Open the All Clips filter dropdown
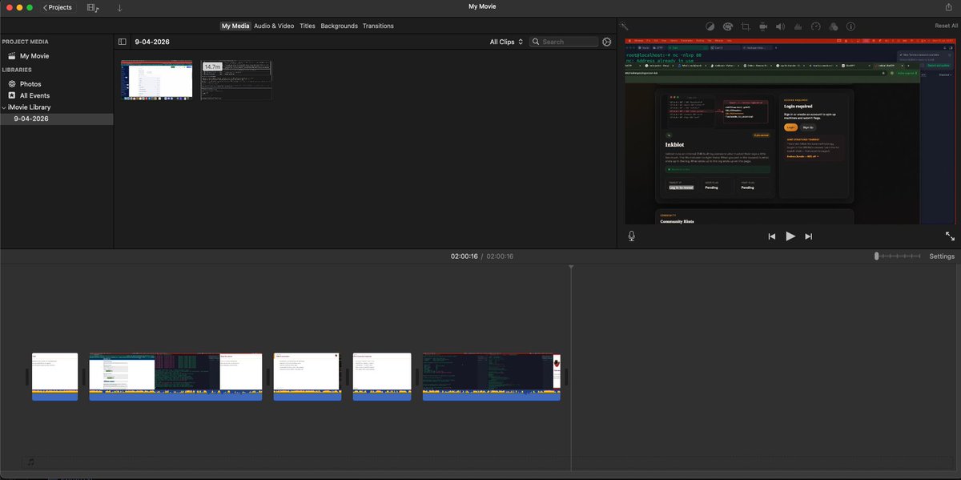Screen dimensions: 961x480 pyautogui.click(x=506, y=42)
